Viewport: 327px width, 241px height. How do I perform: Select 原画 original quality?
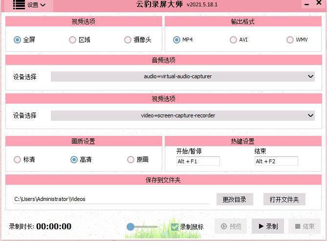click(131, 160)
